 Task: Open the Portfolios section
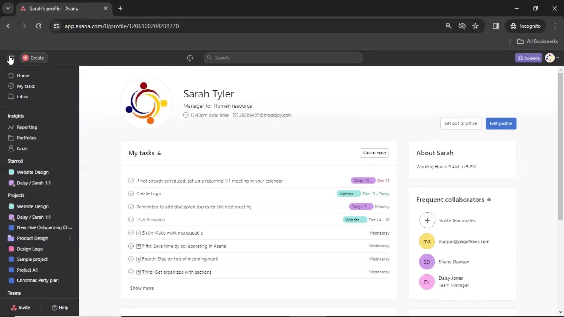26,138
